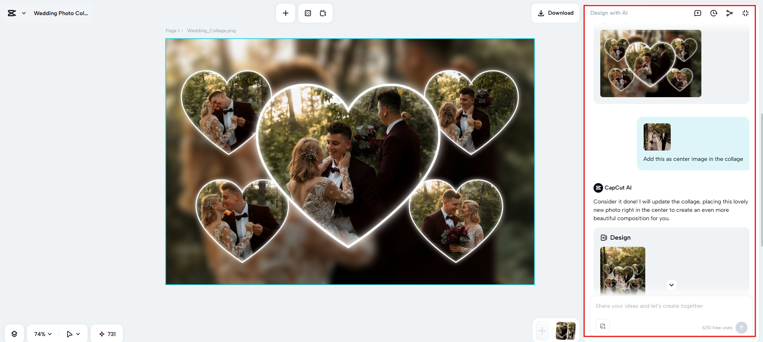Image resolution: width=763 pixels, height=342 pixels.
Task: Click the share icon in AI panel
Action: [729, 13]
